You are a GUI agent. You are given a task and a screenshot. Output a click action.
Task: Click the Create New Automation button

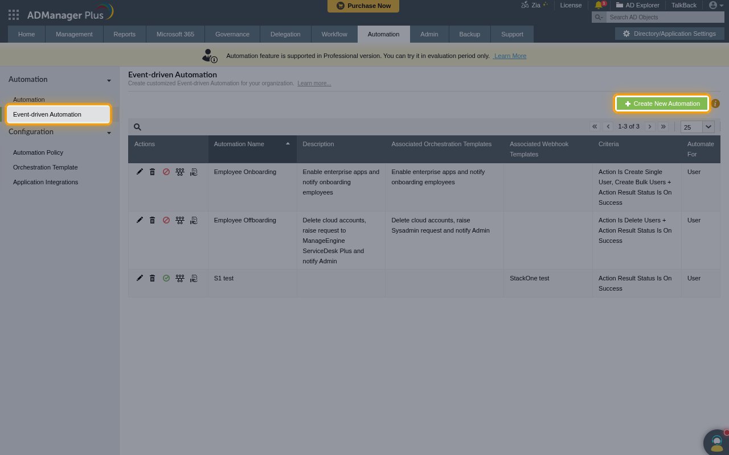pyautogui.click(x=662, y=104)
